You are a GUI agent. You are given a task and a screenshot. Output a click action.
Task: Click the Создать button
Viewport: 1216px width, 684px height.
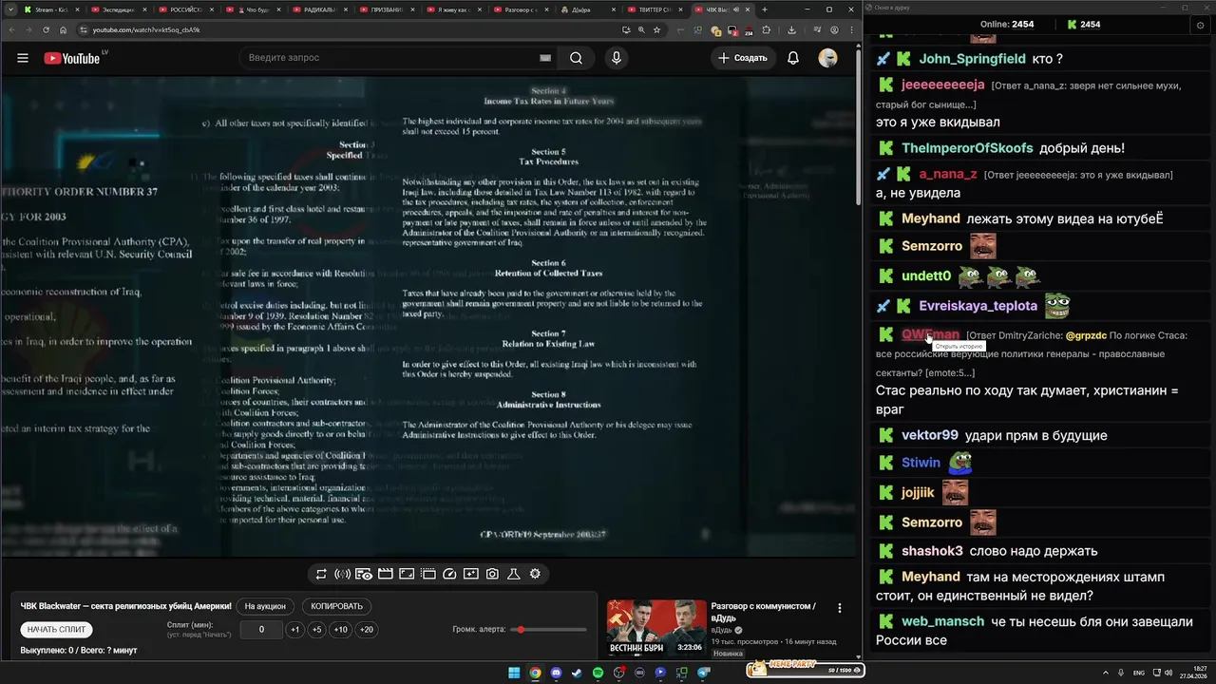pyautogui.click(x=742, y=58)
